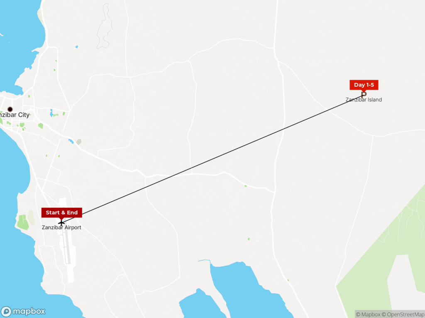Select the Zanzibar Island text label
Image resolution: width=425 pixels, height=318 pixels.
tap(364, 100)
